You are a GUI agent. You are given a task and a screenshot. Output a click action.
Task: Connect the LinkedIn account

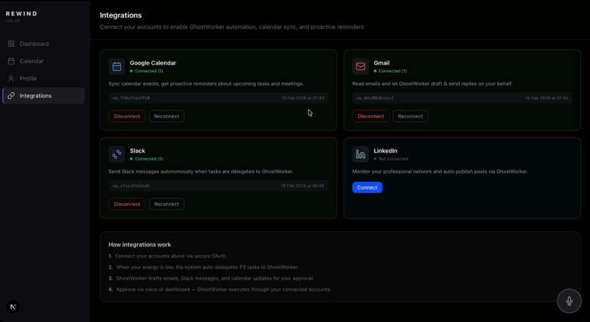367,187
